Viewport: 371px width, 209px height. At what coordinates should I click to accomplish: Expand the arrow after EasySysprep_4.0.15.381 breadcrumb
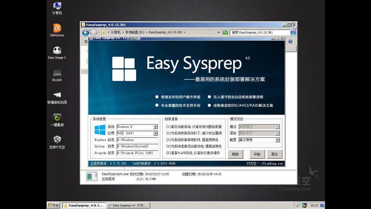pyautogui.click(x=184, y=33)
